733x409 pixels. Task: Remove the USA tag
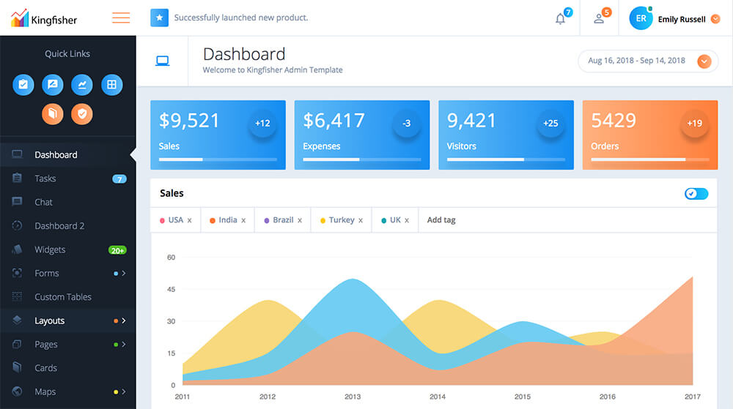(189, 220)
